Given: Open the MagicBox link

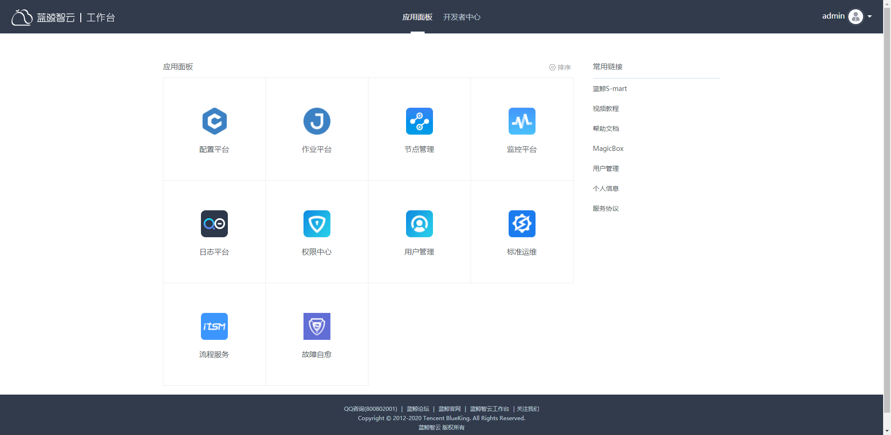Looking at the screenshot, I should [x=608, y=149].
